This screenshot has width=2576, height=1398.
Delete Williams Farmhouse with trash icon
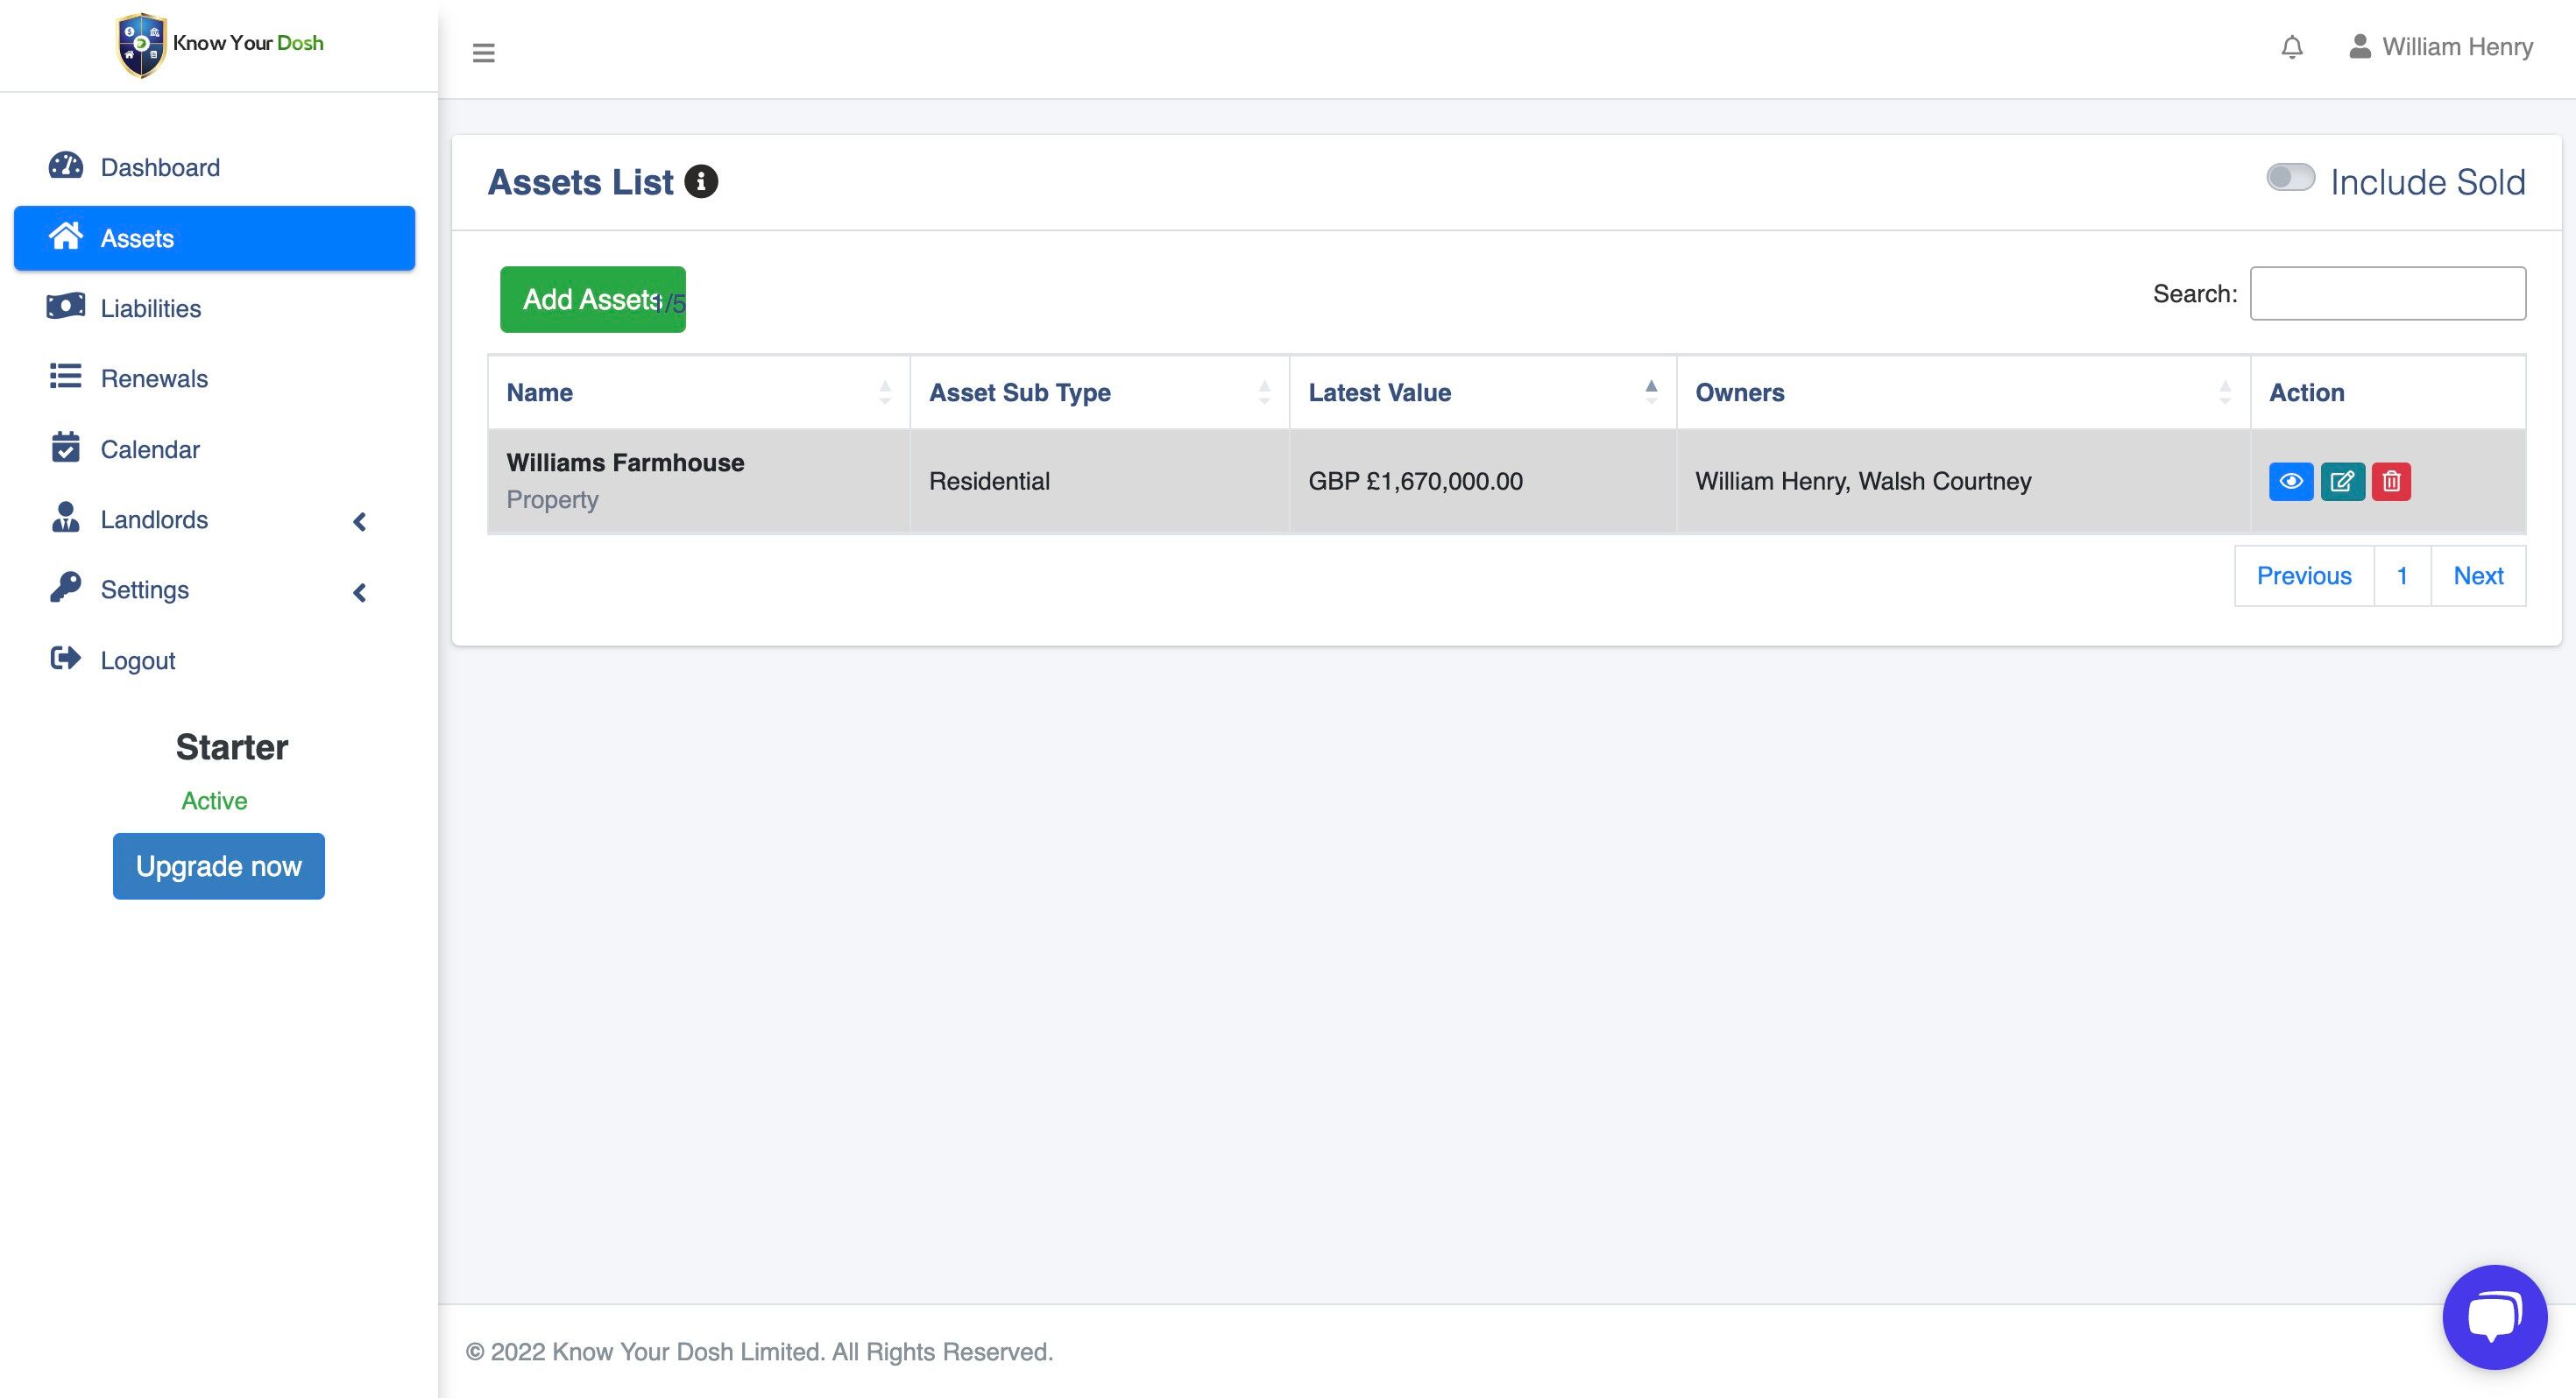point(2391,481)
